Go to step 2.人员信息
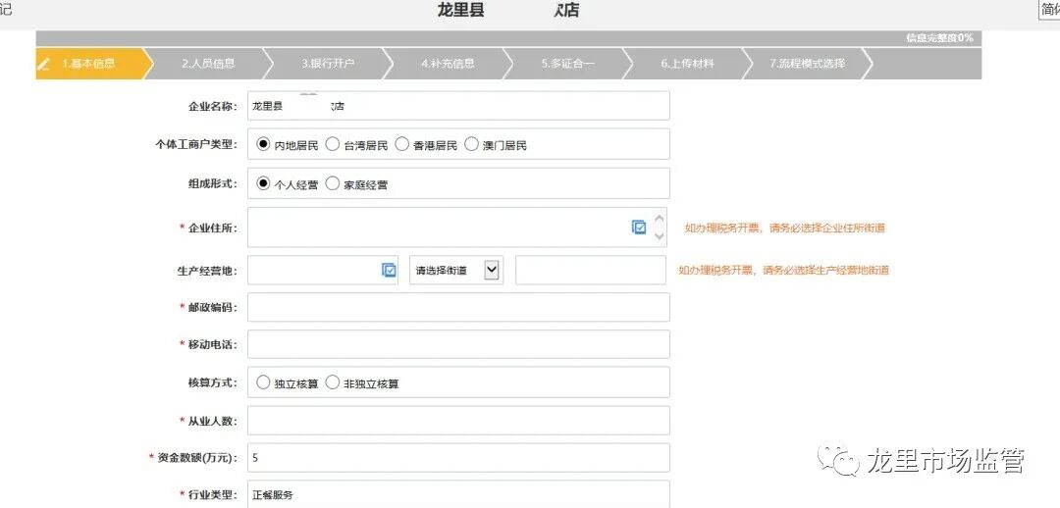Screen dimensions: 1060x508 (208, 64)
